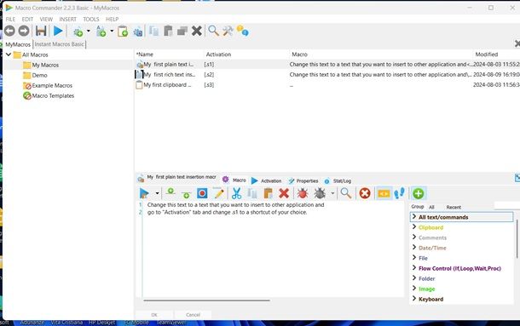Image resolution: width=520 pixels, height=326 pixels.
Task: Open dropdown next to editor run icon
Action: click(157, 193)
